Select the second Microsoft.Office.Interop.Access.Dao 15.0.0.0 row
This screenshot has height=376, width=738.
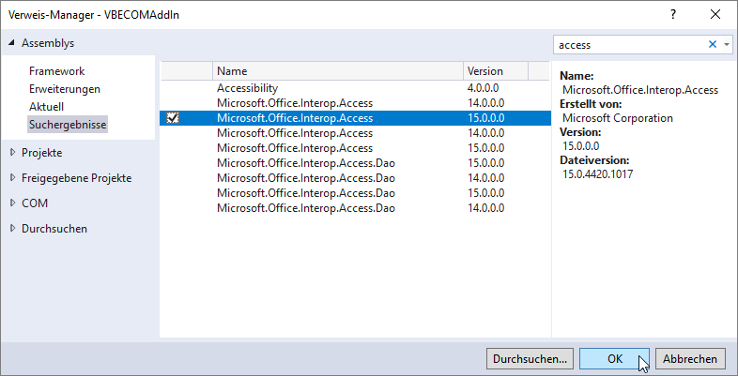[355, 193]
